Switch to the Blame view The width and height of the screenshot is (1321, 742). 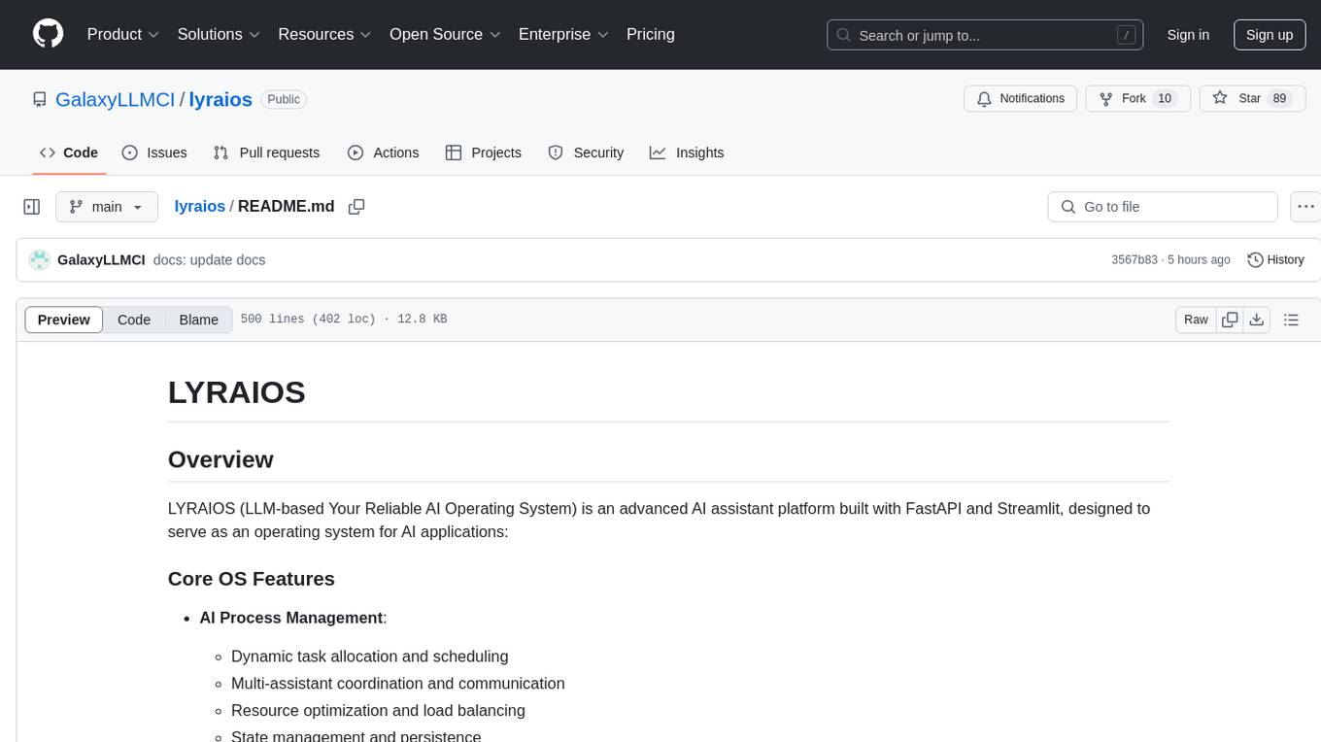[x=198, y=320]
